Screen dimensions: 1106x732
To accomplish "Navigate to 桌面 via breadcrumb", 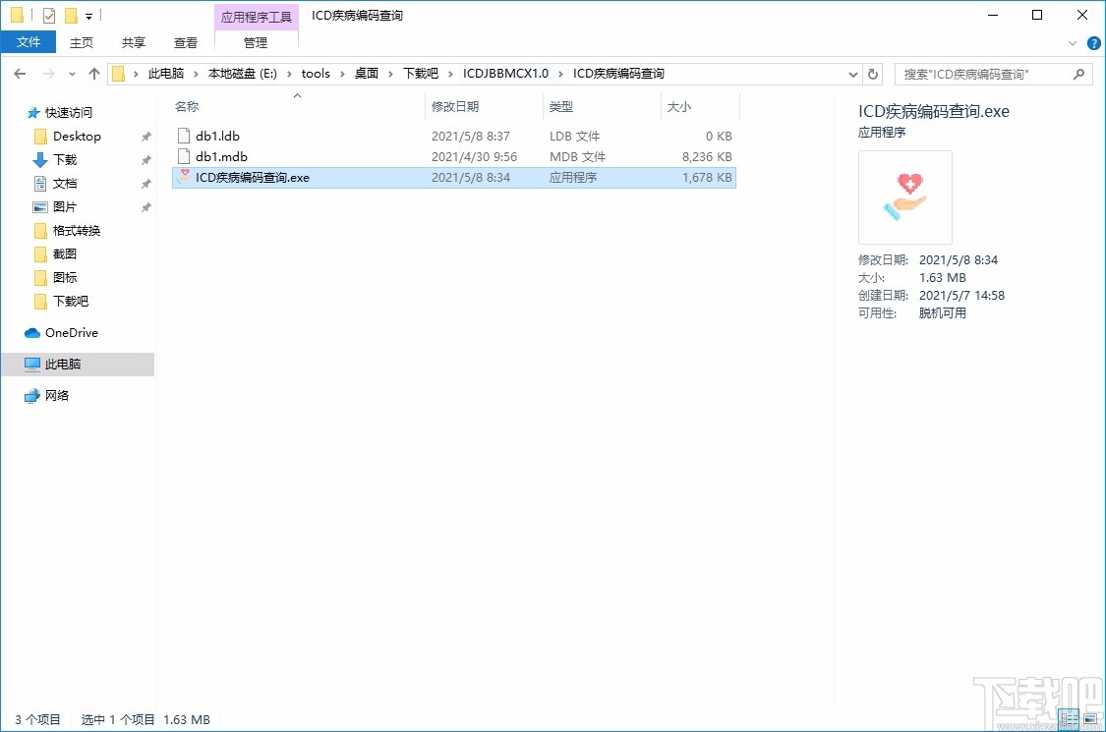I will (366, 73).
